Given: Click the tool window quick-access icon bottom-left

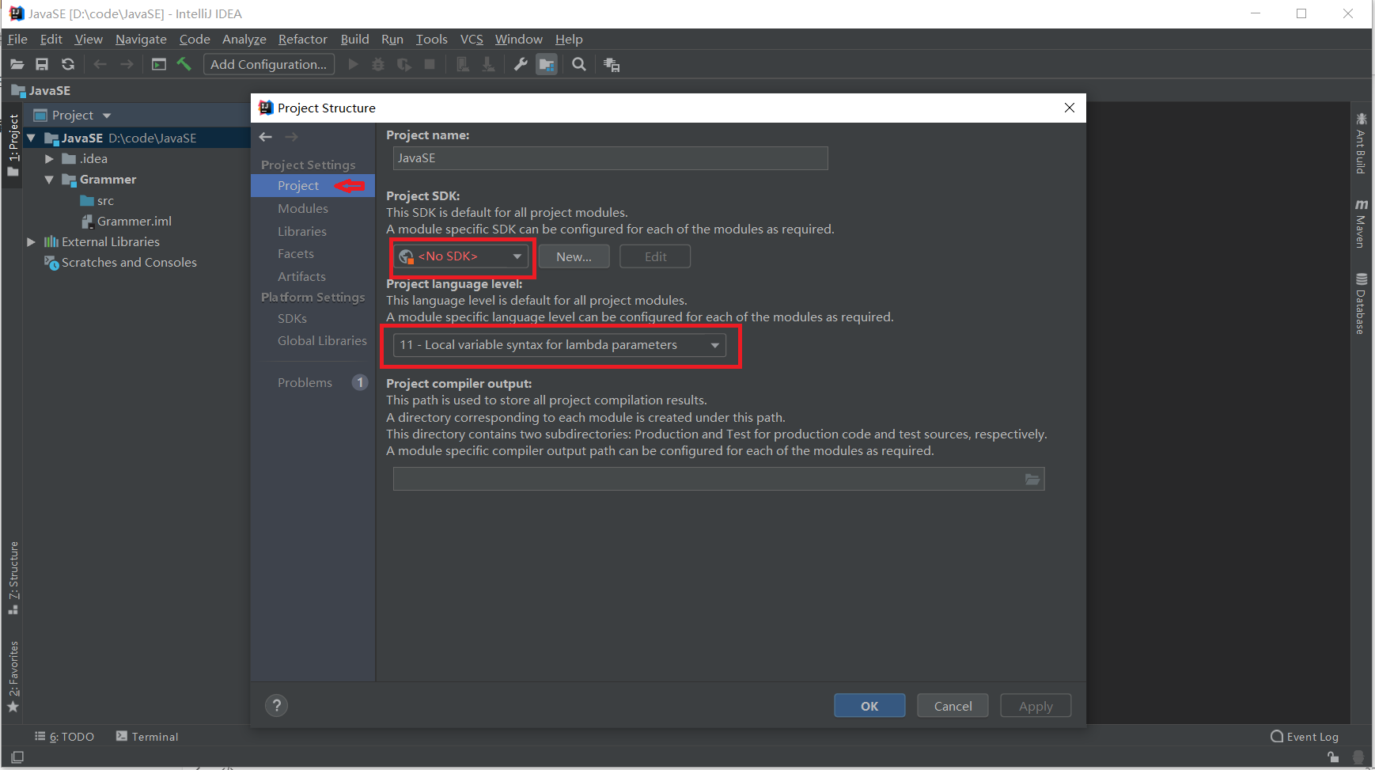Looking at the screenshot, I should [x=17, y=757].
